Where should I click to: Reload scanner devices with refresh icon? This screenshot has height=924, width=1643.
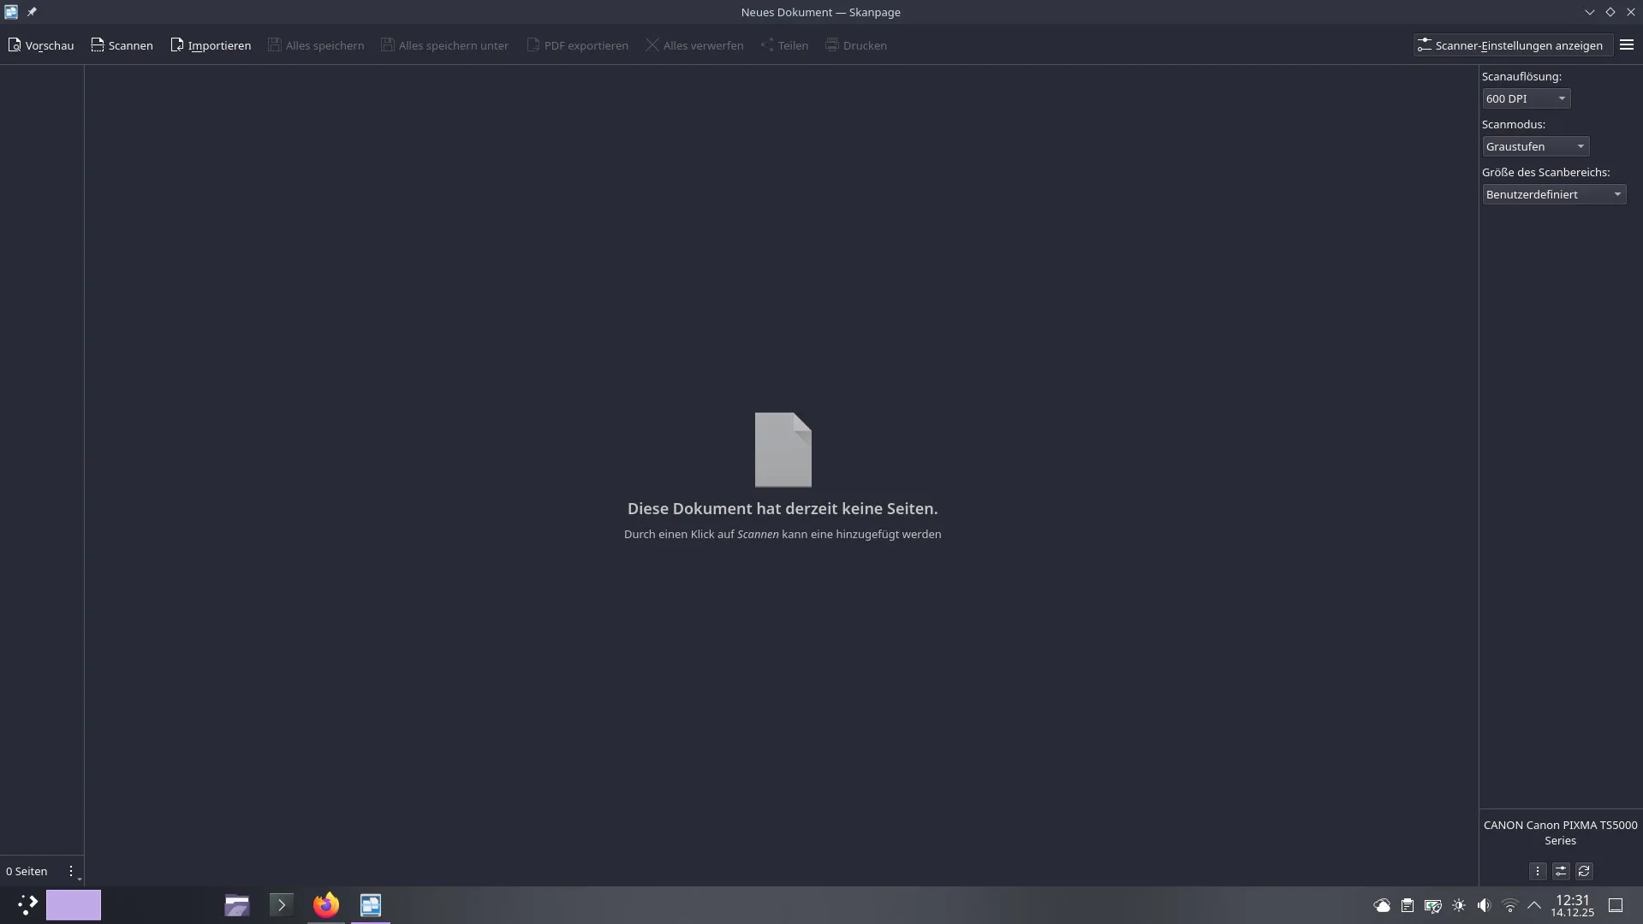[x=1584, y=871]
